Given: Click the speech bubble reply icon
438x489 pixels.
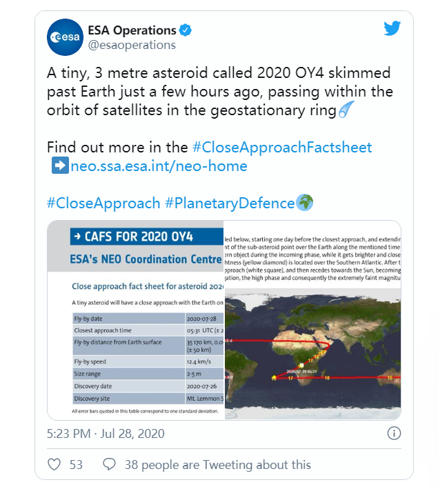Looking at the screenshot, I should 109,464.
